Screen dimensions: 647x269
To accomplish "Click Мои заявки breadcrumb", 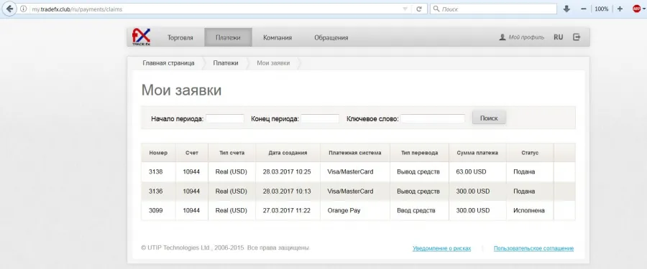I will pos(273,63).
